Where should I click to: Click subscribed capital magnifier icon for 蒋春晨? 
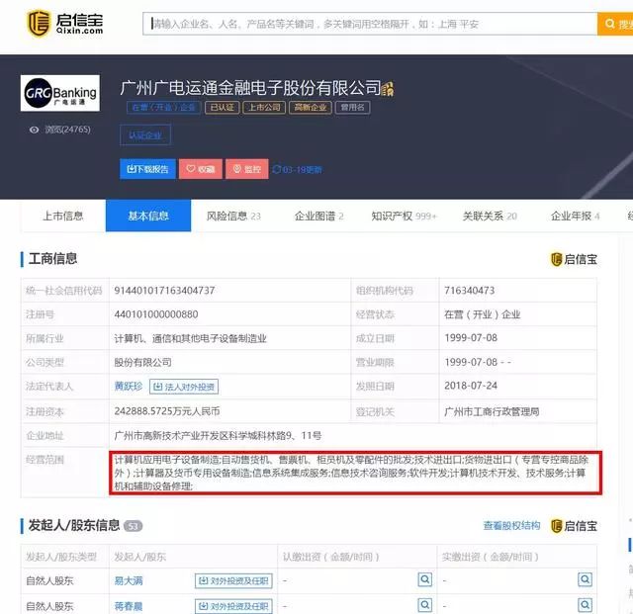tap(424, 605)
